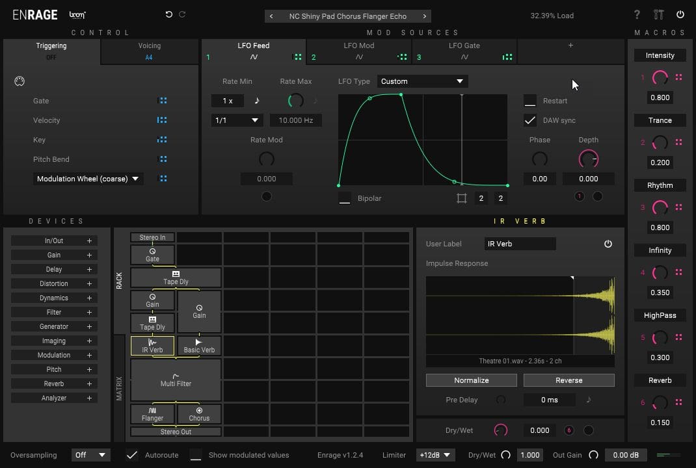Click HighPass macro assignment dots

[678, 337]
